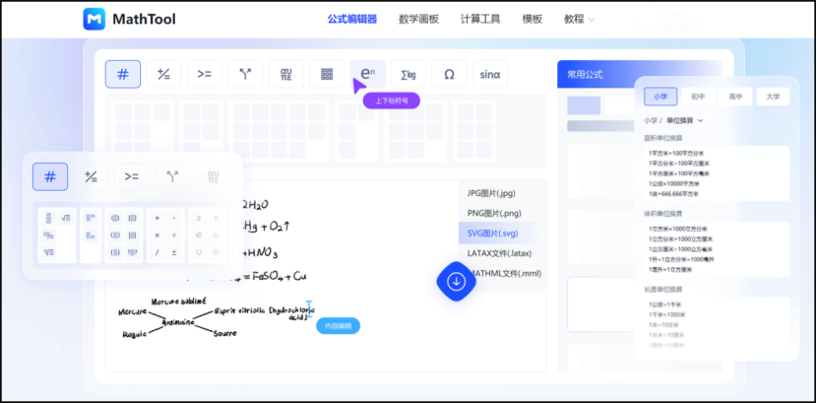
Task: Insert a superscript template
Action: tap(91, 218)
